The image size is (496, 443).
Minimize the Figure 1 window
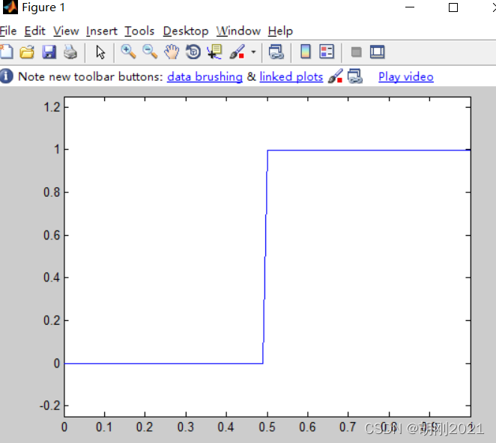click(410, 7)
